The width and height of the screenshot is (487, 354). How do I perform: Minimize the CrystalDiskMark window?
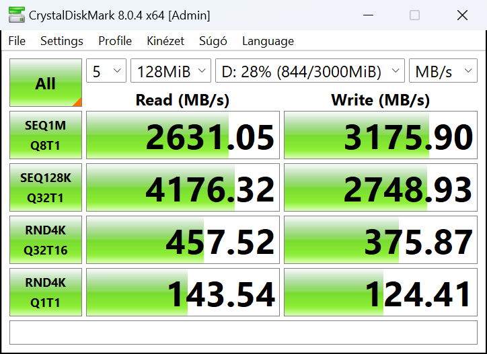coord(368,15)
